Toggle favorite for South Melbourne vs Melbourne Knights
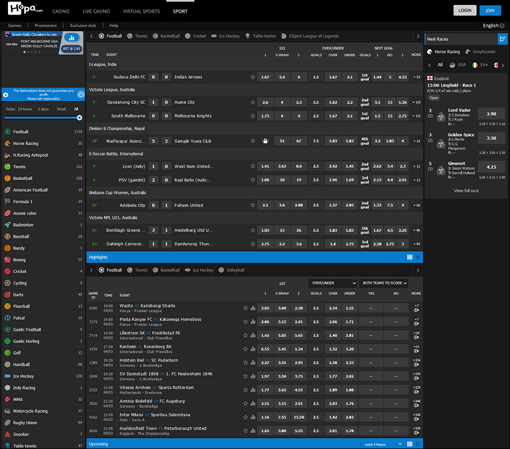 (x=253, y=116)
